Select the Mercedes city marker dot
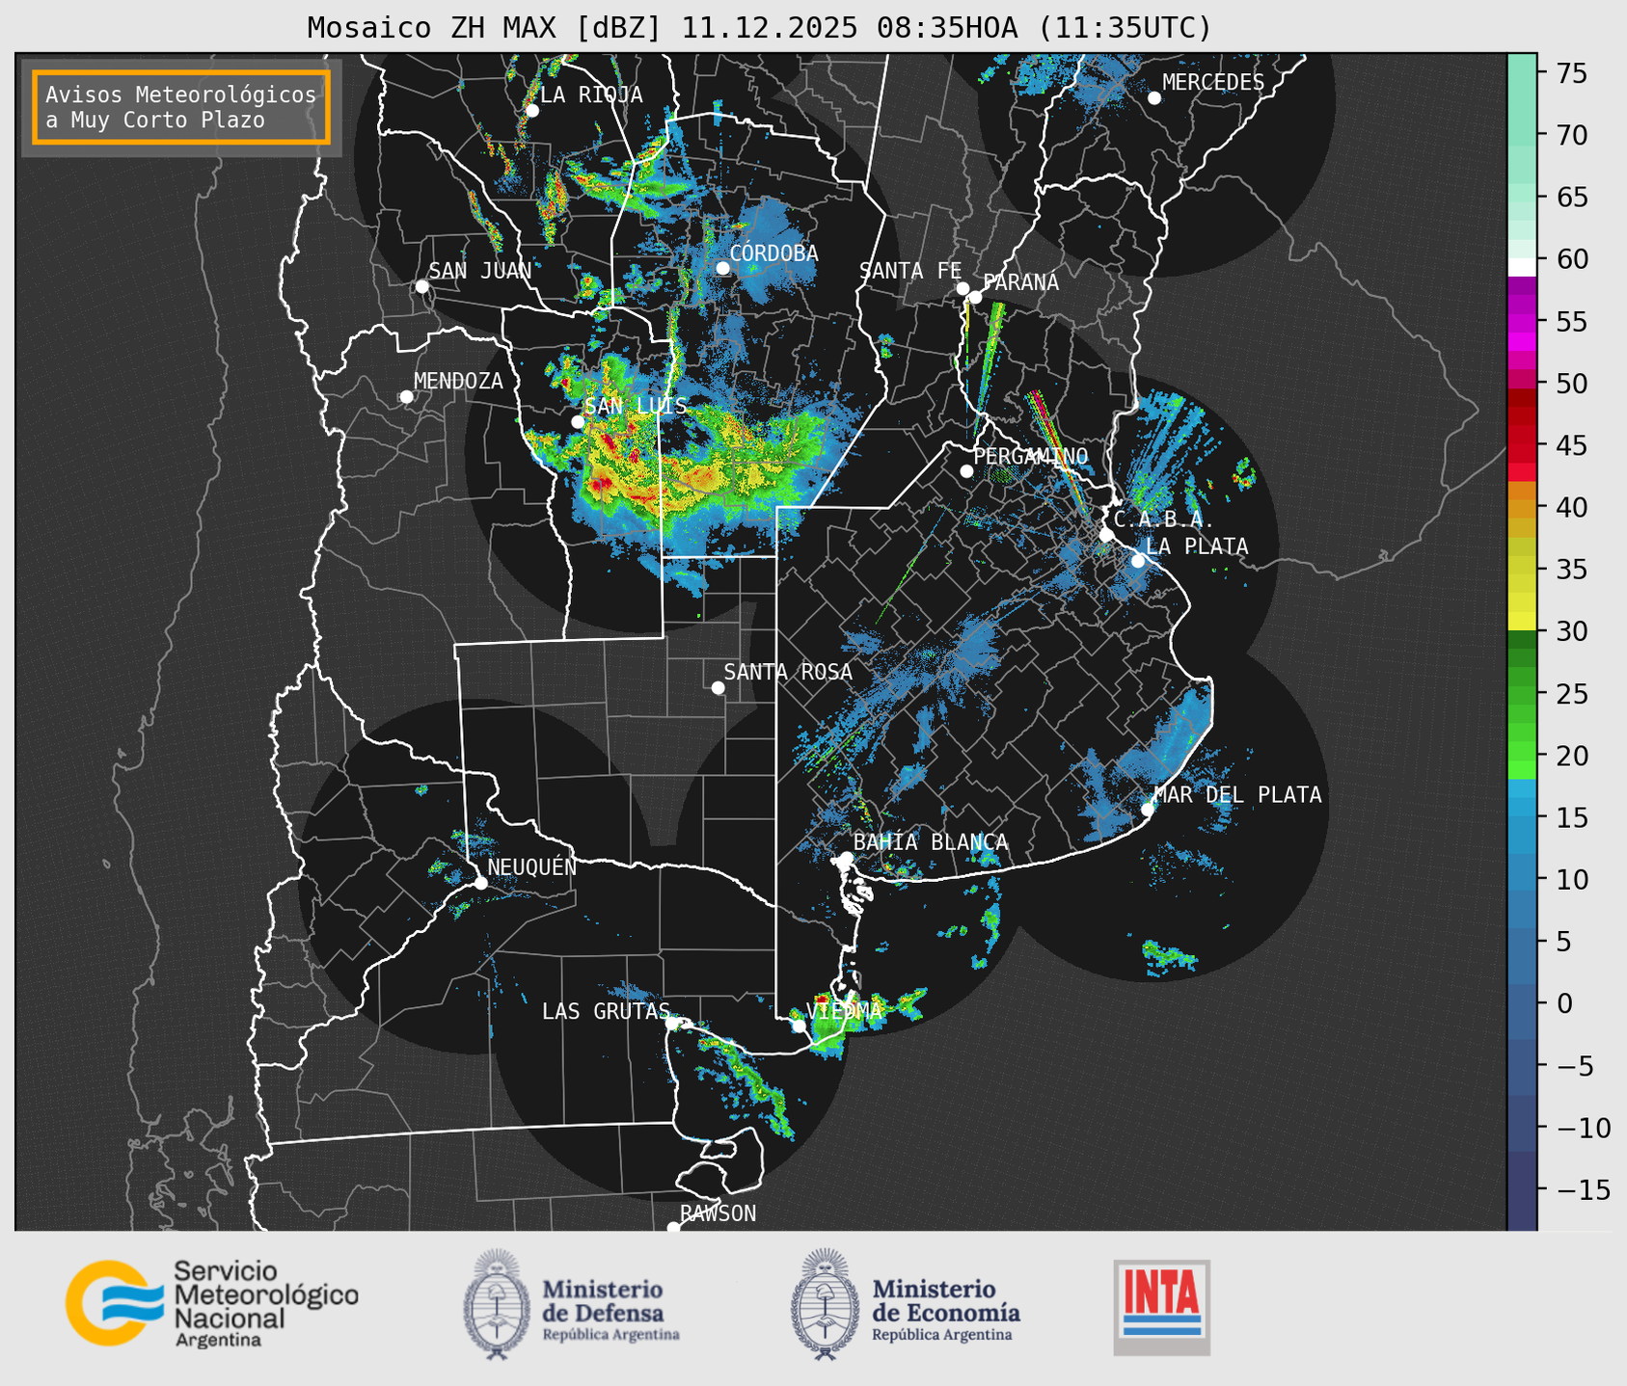Screen dimensions: 1627x1386 pos(1154,97)
